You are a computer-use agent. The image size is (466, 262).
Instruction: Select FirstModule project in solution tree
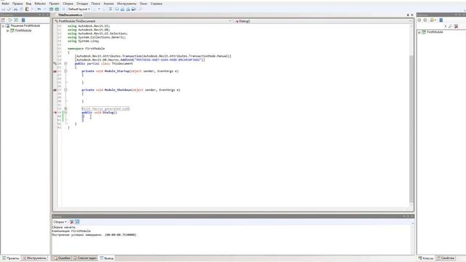pos(23,31)
